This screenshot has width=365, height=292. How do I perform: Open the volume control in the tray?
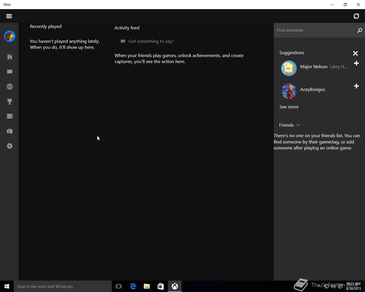(333, 286)
